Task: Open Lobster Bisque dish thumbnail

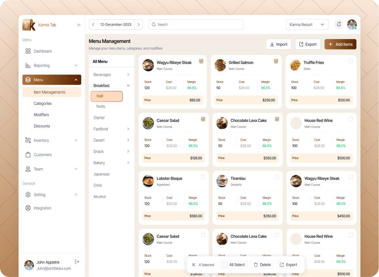Action: pos(148,181)
